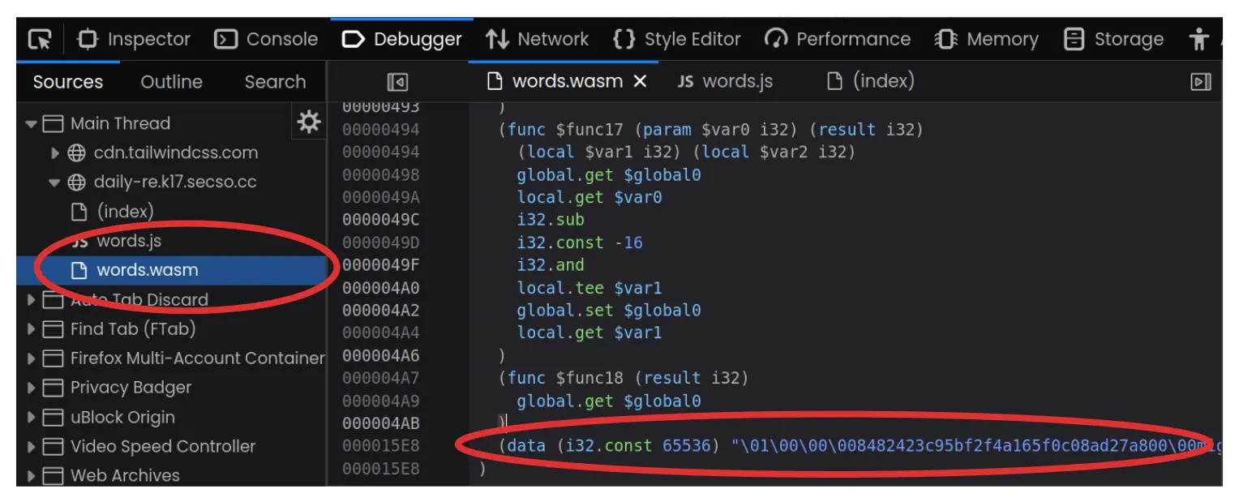Viewport: 1239px width, 502px height.
Task: Activate the element picker icon
Action: 40,39
